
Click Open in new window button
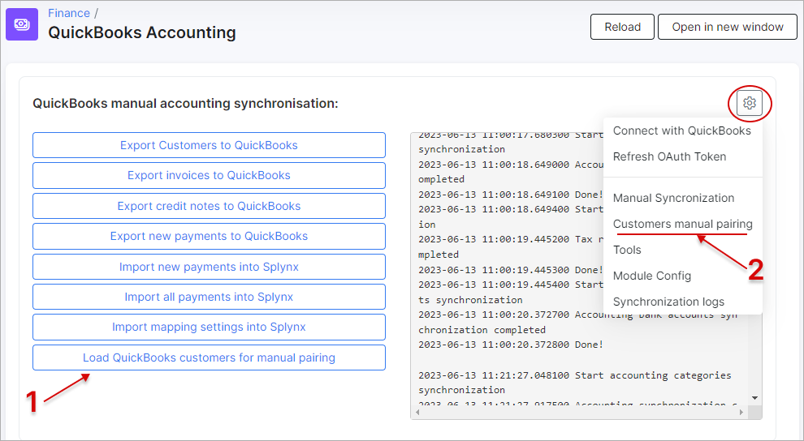click(x=728, y=27)
